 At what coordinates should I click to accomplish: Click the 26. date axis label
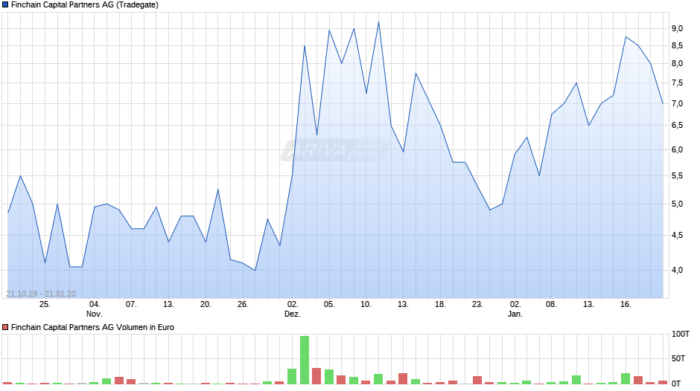coord(243,304)
